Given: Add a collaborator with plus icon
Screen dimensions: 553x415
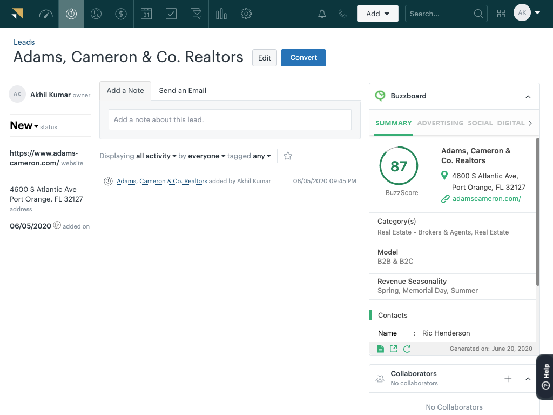Looking at the screenshot, I should [508, 379].
